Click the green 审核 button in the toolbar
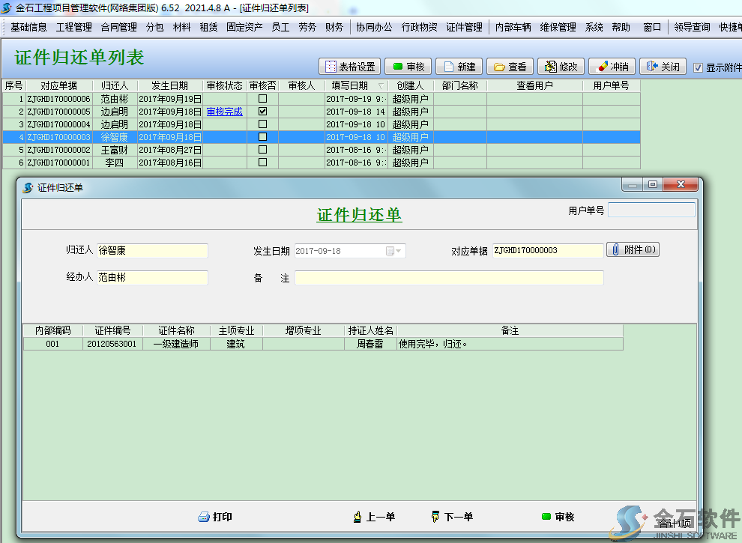Viewport: 742px width, 543px height. [408, 67]
